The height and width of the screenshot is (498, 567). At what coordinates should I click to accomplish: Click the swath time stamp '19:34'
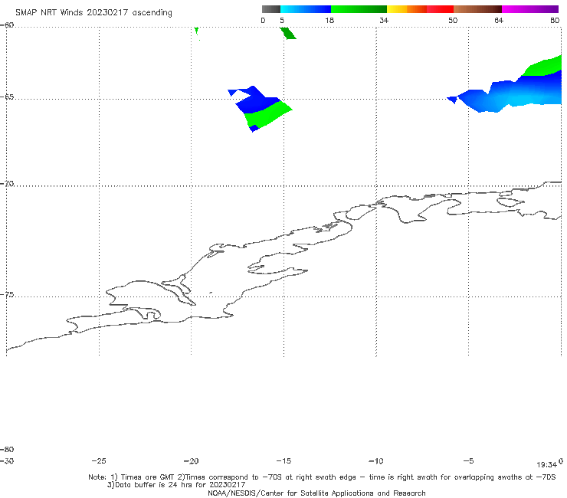[x=546, y=465]
